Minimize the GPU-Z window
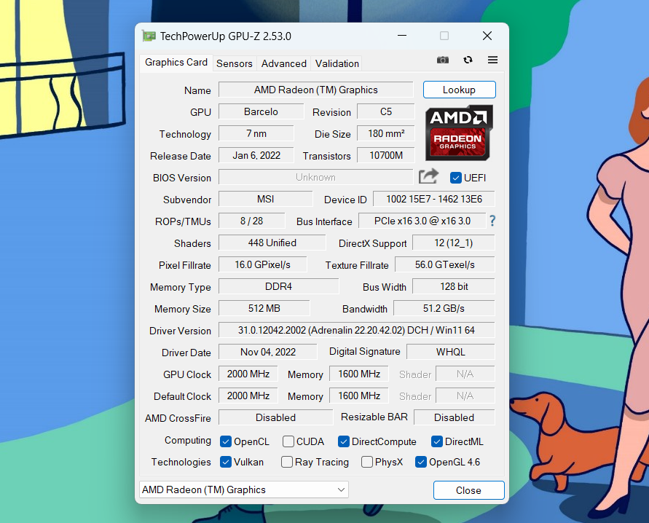The height and width of the screenshot is (523, 649). click(x=402, y=36)
